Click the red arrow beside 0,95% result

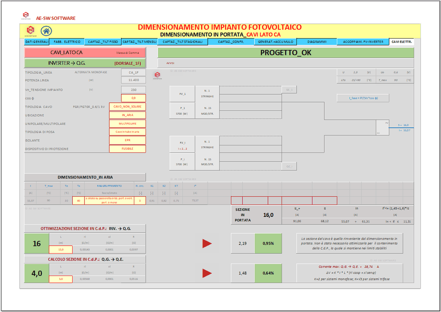(x=207, y=244)
